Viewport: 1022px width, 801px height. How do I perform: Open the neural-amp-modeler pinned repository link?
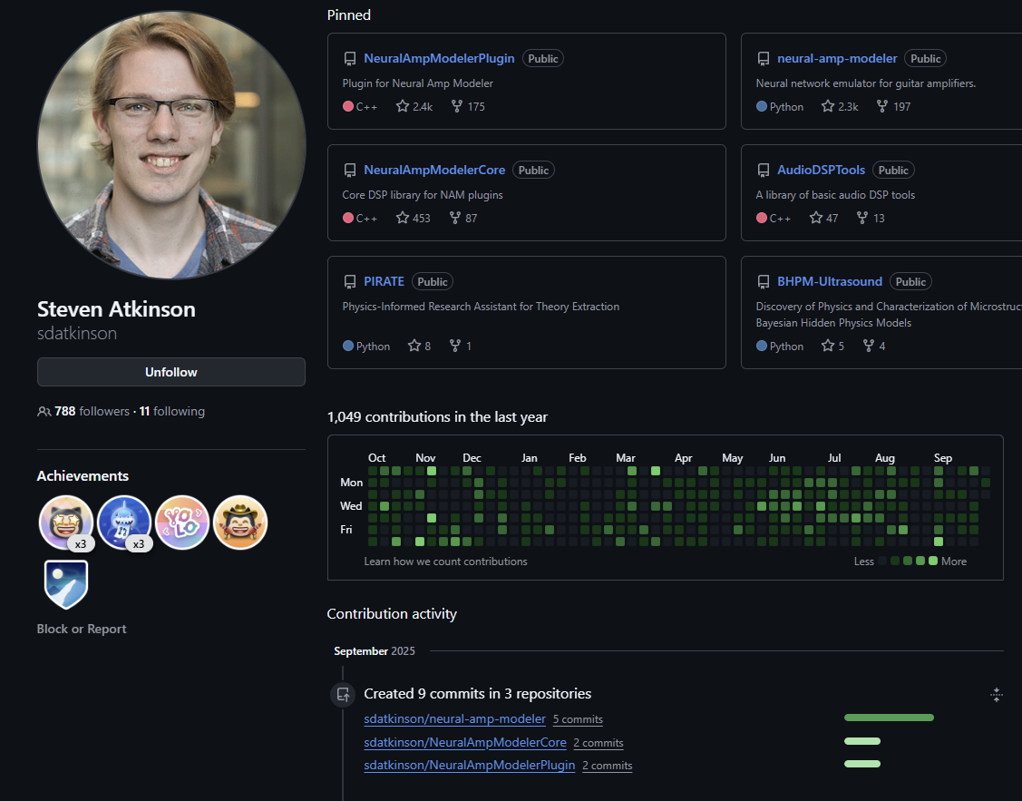pyautogui.click(x=837, y=59)
